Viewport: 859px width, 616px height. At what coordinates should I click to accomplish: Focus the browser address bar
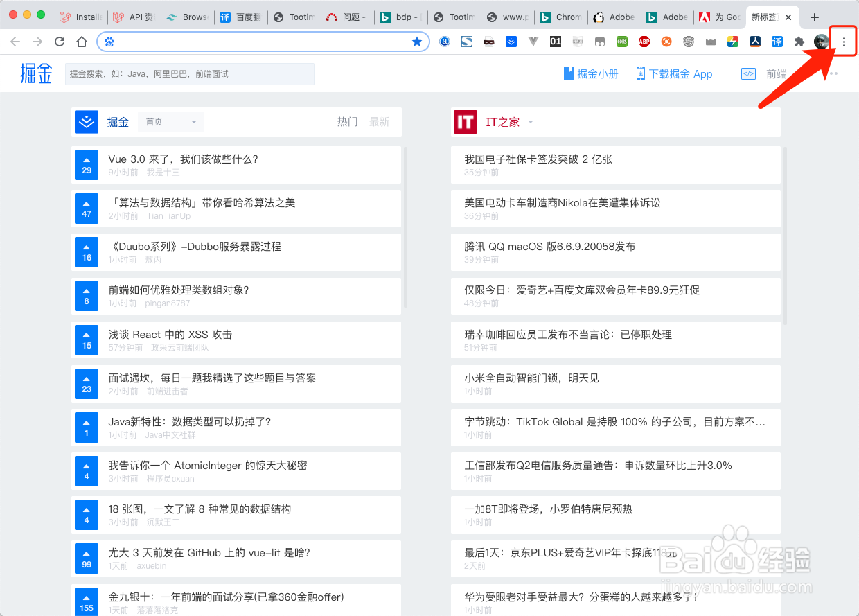click(x=263, y=42)
